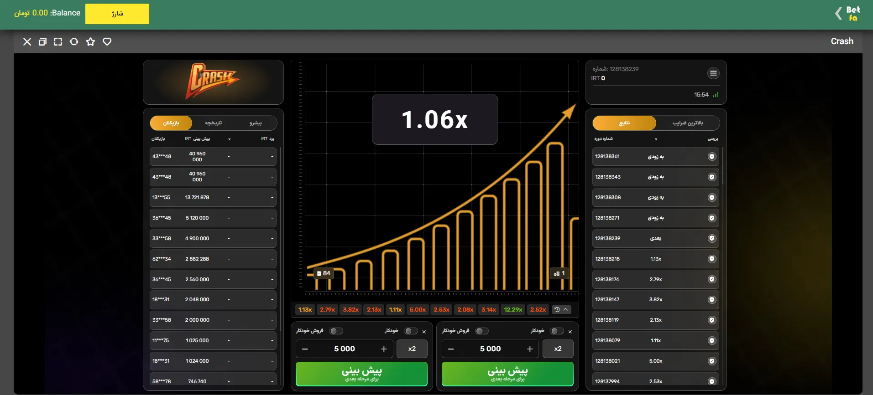Image resolution: width=873 pixels, height=395 pixels.
Task: Open the top multipliers tab بالاترین ضرایب
Action: [x=688, y=123]
